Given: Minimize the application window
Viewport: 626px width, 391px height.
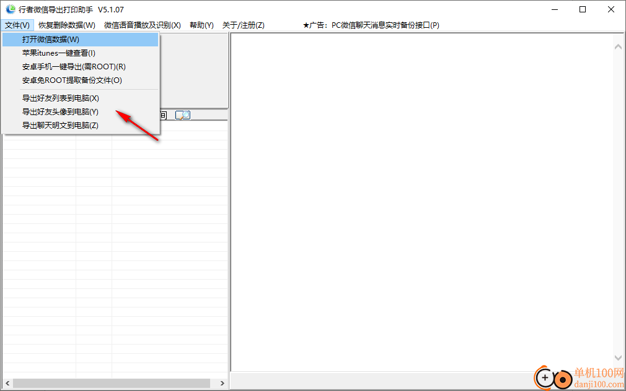Looking at the screenshot, I should tap(555, 9).
